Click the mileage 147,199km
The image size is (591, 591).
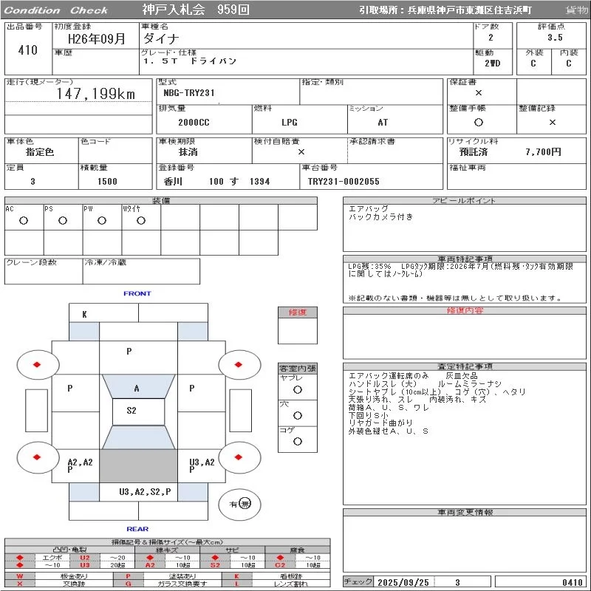96,94
